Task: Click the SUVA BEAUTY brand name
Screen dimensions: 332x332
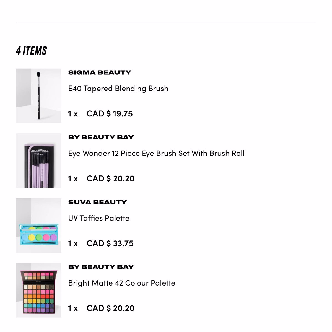Action: 97,202
